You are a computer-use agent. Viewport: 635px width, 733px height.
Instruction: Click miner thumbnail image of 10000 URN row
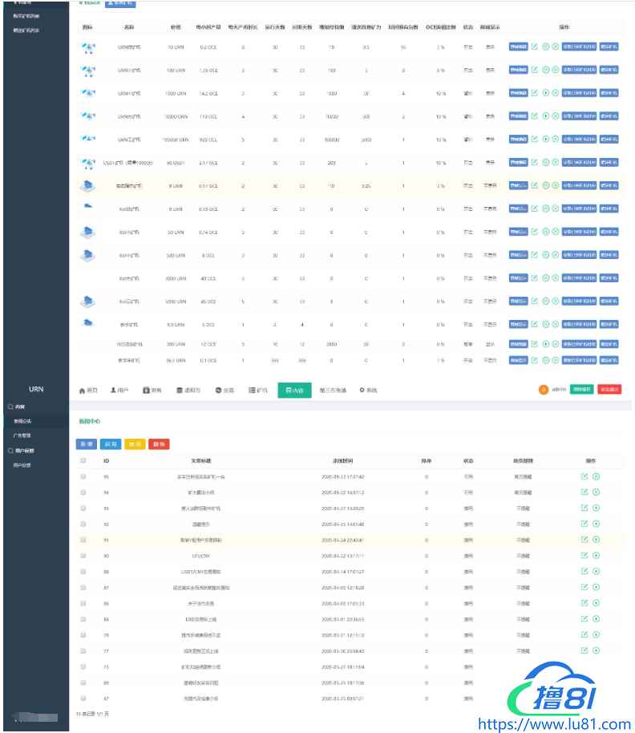tap(88, 117)
